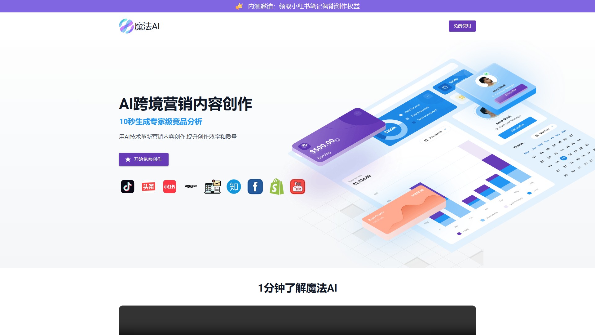Viewport: 595px width, 335px height.
Task: Click the dark video player area
Action: (x=297, y=320)
